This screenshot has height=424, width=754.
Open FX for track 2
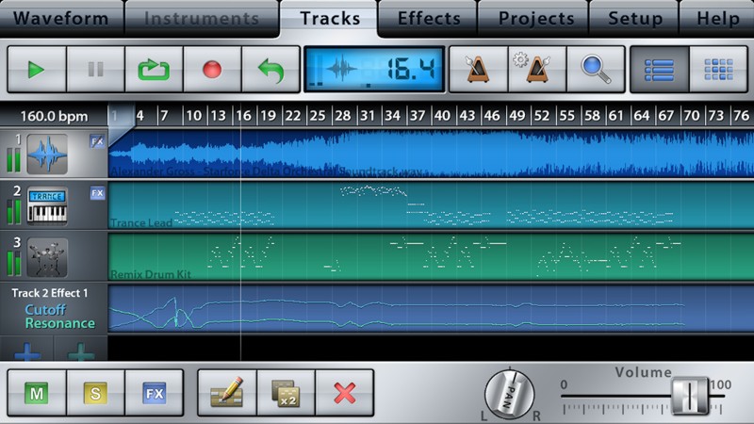pyautogui.click(x=97, y=193)
